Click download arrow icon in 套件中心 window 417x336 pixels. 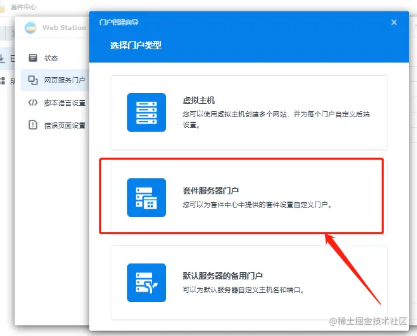(2, 58)
